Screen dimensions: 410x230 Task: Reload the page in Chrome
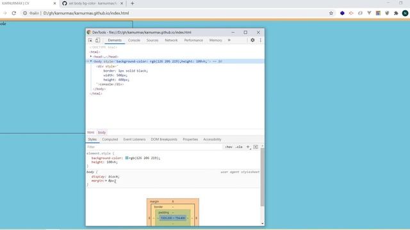pyautogui.click(x=14, y=13)
